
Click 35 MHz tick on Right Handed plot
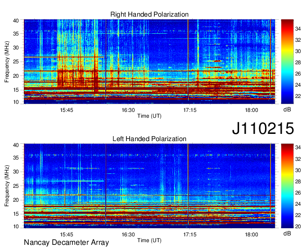click(x=16, y=34)
